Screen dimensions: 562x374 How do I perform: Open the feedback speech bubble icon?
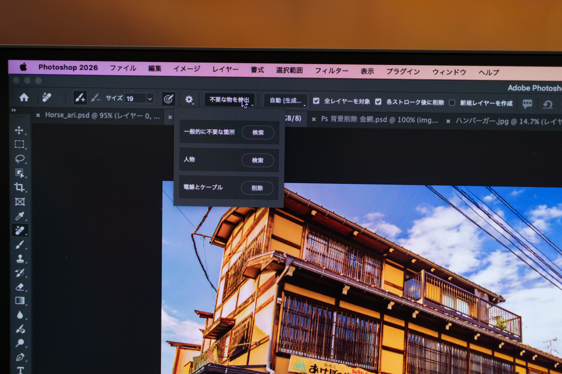click(527, 104)
